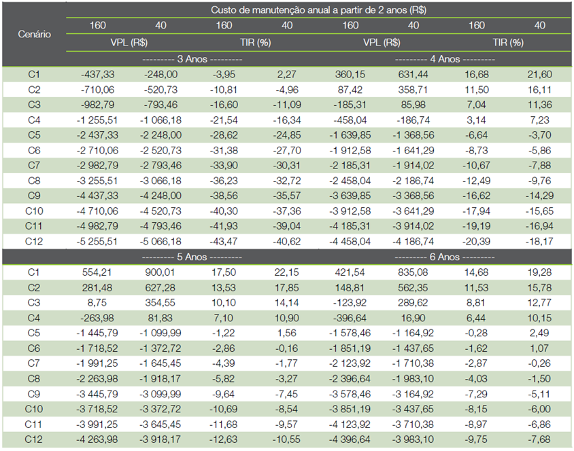Select the cell showing -248,00

pos(161,74)
